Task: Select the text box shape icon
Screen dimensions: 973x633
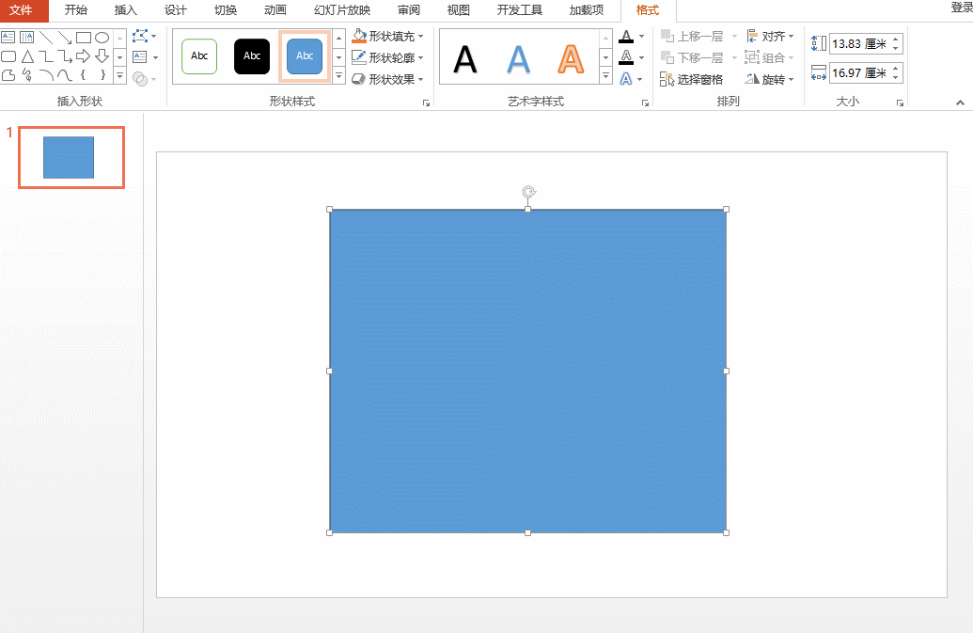Action: [8, 38]
